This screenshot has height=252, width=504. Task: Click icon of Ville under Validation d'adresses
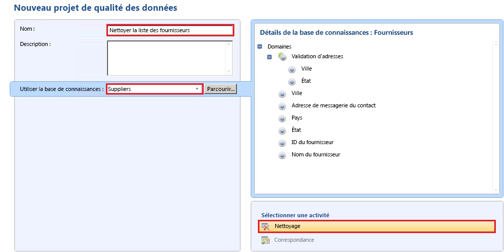pyautogui.click(x=292, y=70)
